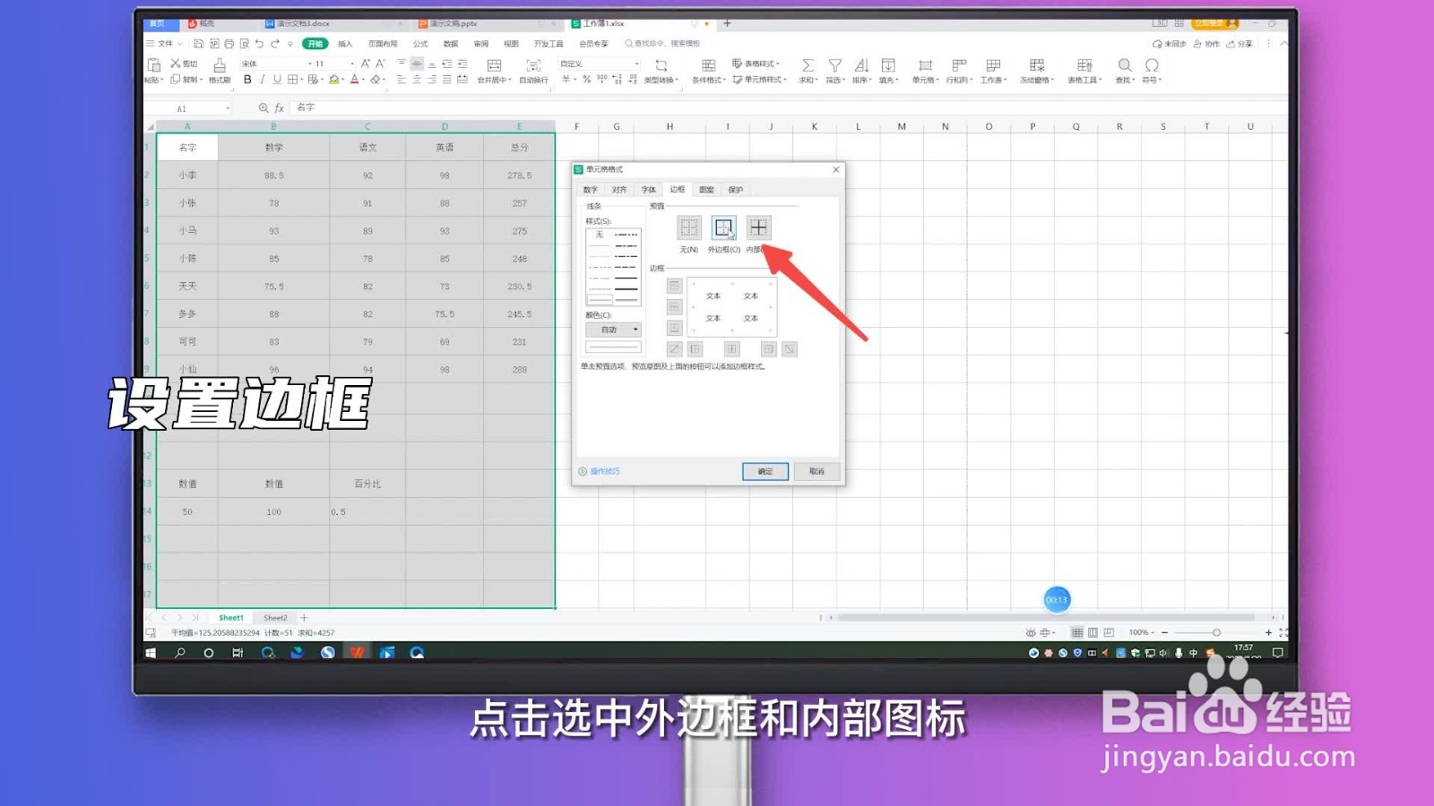
Task: Click the taskbar search magnifier icon
Action: pyautogui.click(x=180, y=653)
